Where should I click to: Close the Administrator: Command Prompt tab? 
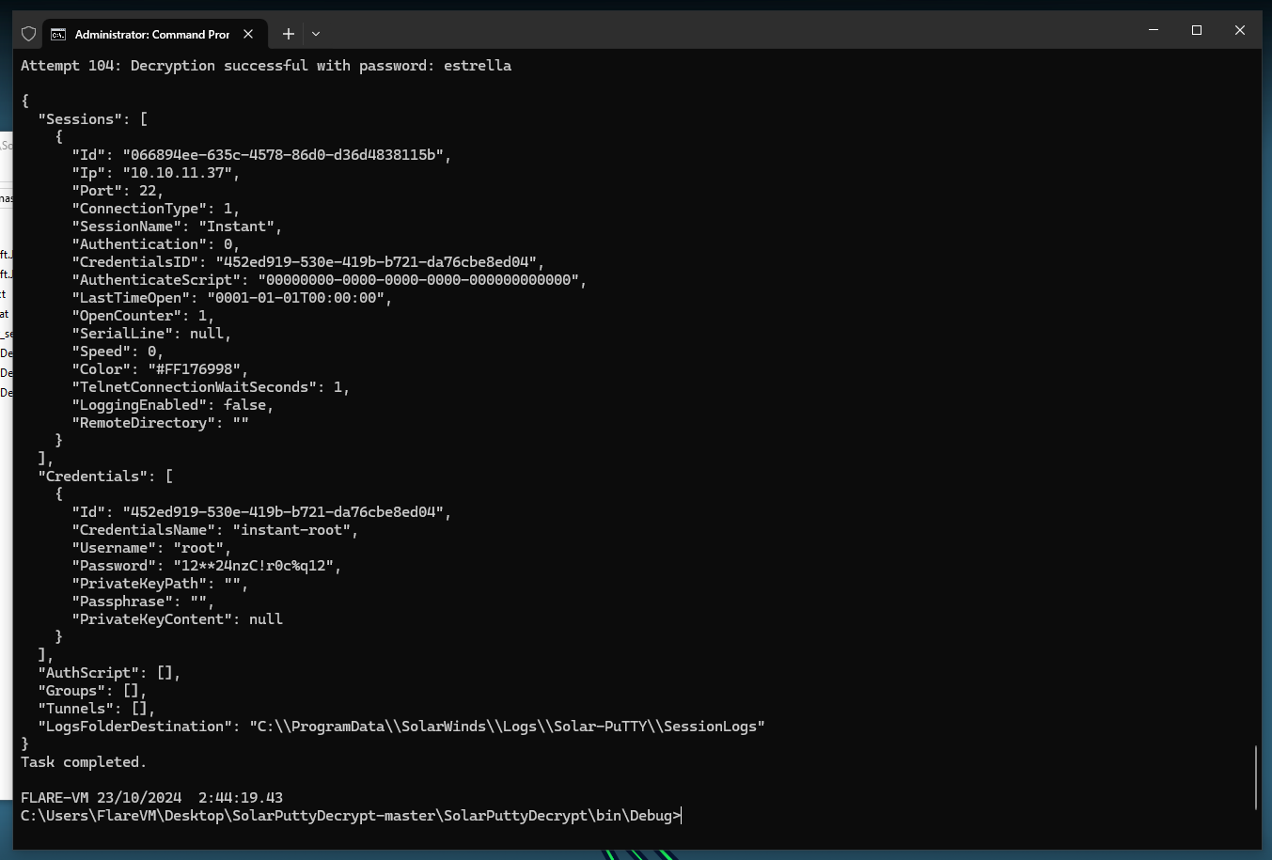point(248,34)
